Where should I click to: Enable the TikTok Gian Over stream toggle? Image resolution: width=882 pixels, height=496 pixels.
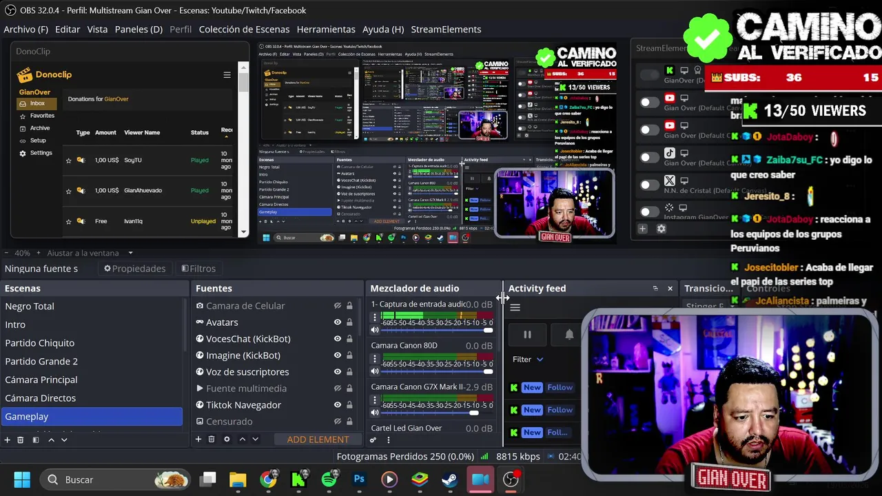pos(649,157)
